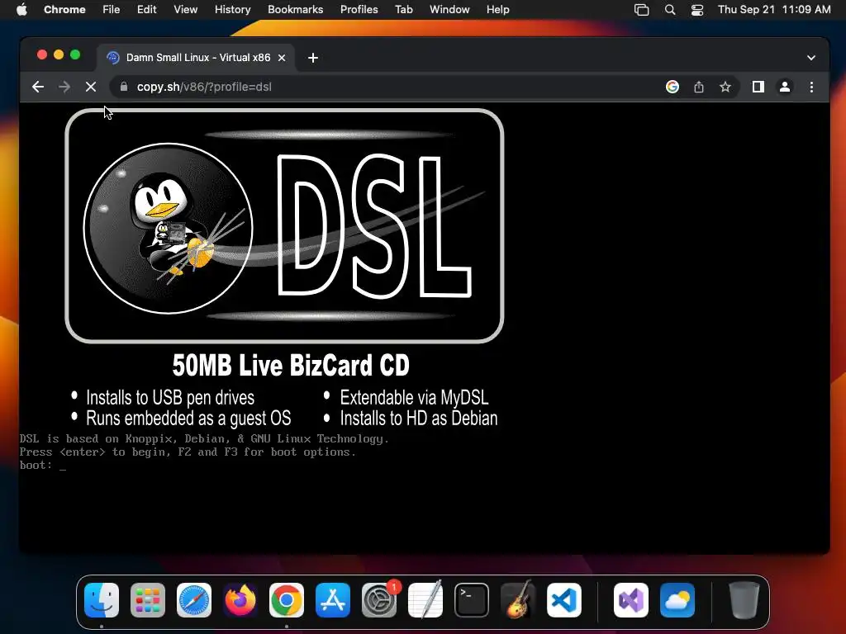Launch Terminal from the Dock
The image size is (846, 634).
click(x=472, y=600)
